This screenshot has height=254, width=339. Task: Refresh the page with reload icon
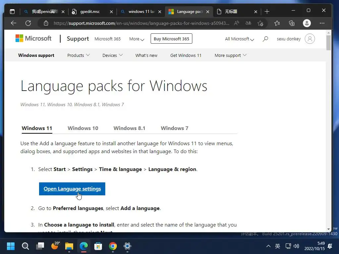28,23
